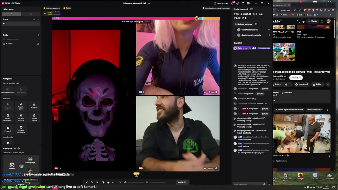
Task: Open Worek darów tool
Action: [x=34, y=118]
